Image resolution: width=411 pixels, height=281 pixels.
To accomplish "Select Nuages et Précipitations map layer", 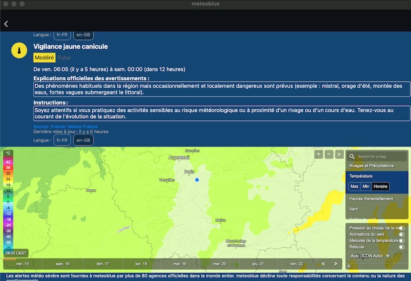I will pyautogui.click(x=372, y=165).
